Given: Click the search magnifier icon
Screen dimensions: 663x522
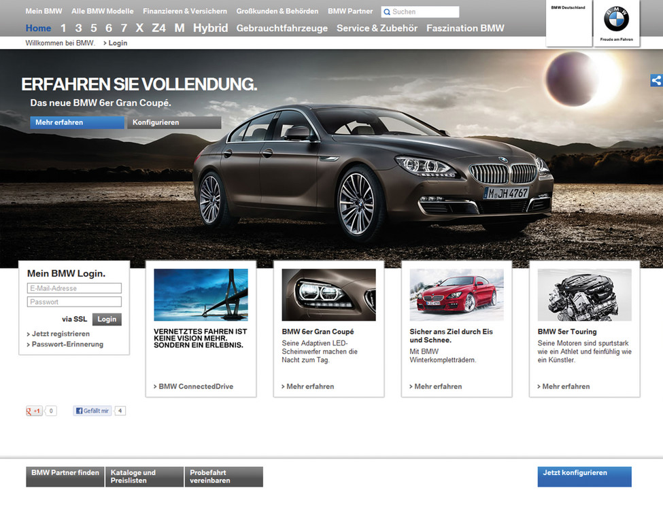Looking at the screenshot, I should click(x=386, y=12).
